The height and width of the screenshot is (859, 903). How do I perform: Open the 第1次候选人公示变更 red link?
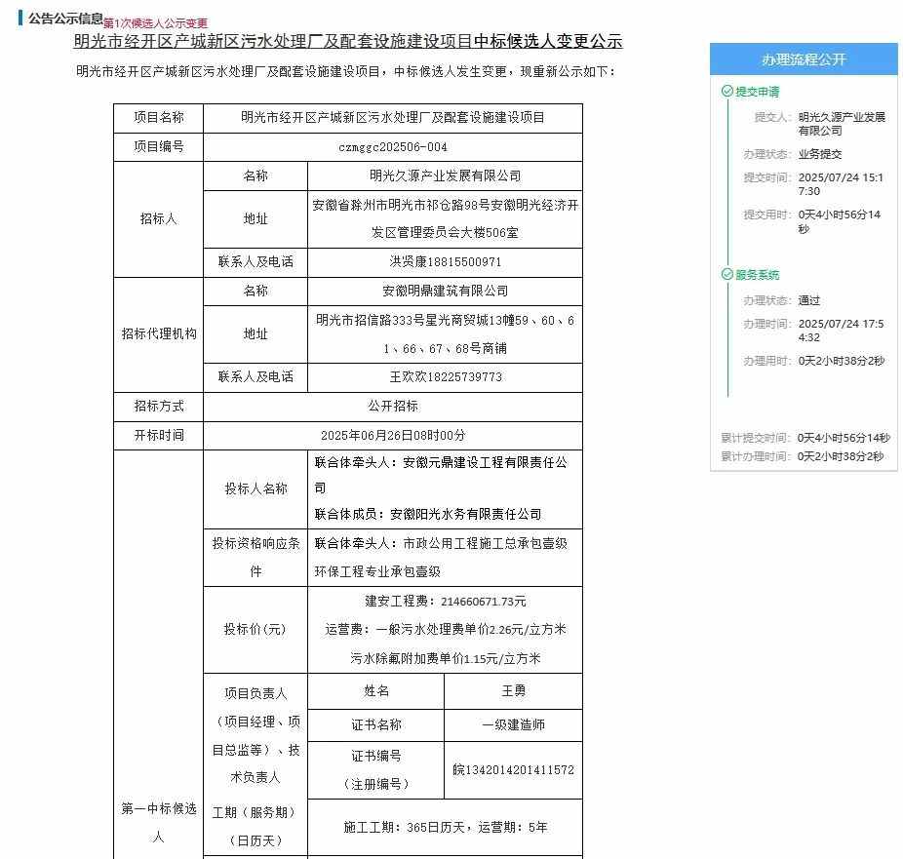[155, 22]
